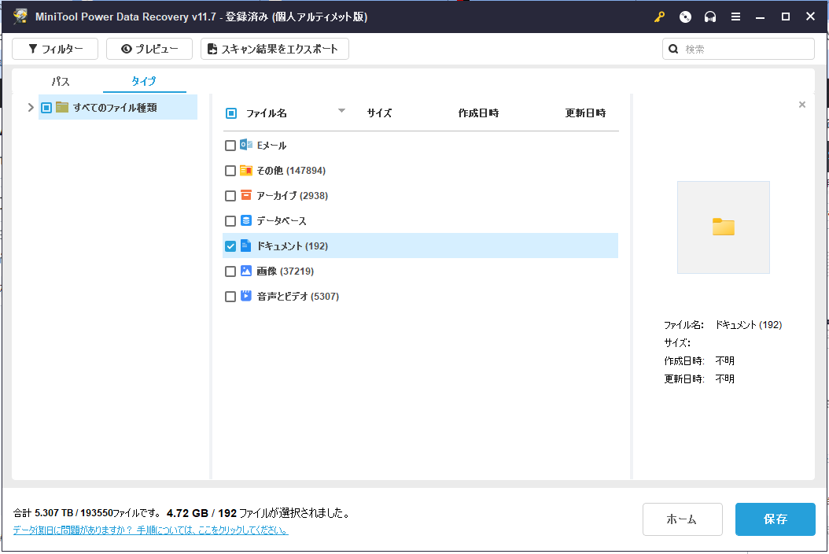This screenshot has height=554, width=829.
Task: Click the blue 保存 button
Action: pyautogui.click(x=775, y=519)
